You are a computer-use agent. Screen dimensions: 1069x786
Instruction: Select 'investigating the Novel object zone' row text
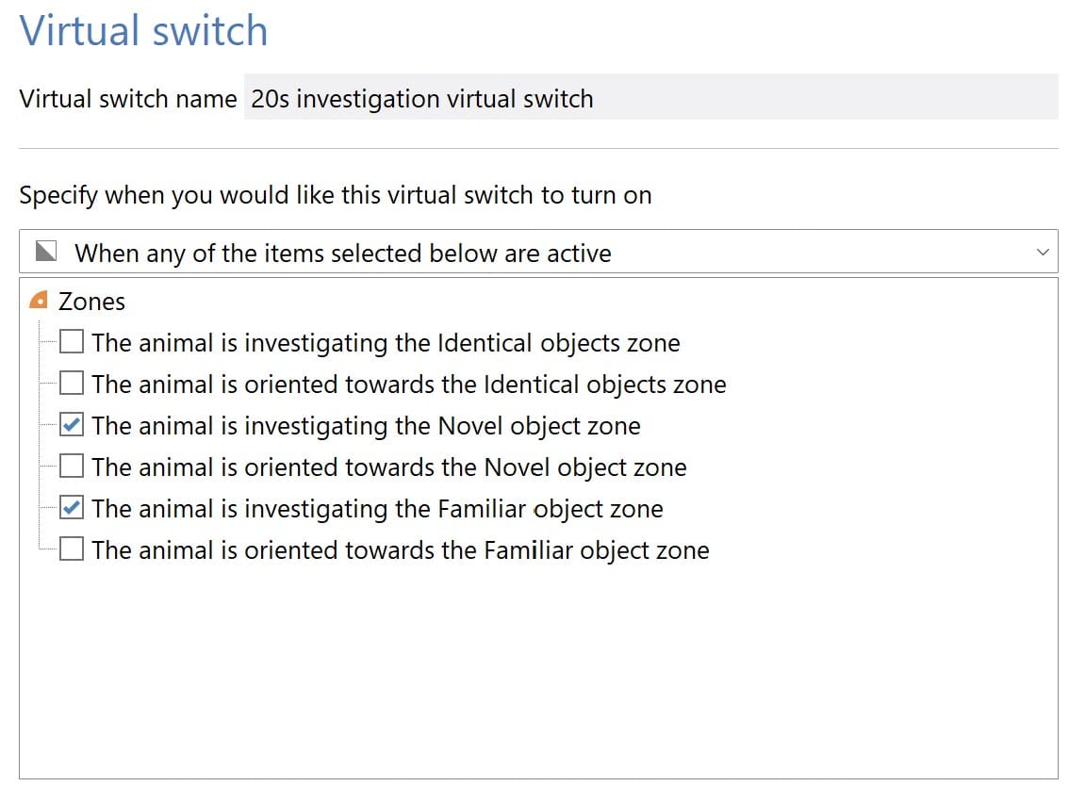366,426
